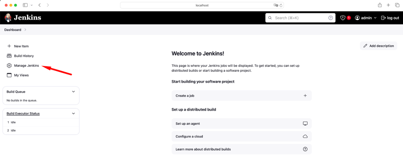Click the Configure a cloud button
This screenshot has width=403, height=166.
[242, 136]
